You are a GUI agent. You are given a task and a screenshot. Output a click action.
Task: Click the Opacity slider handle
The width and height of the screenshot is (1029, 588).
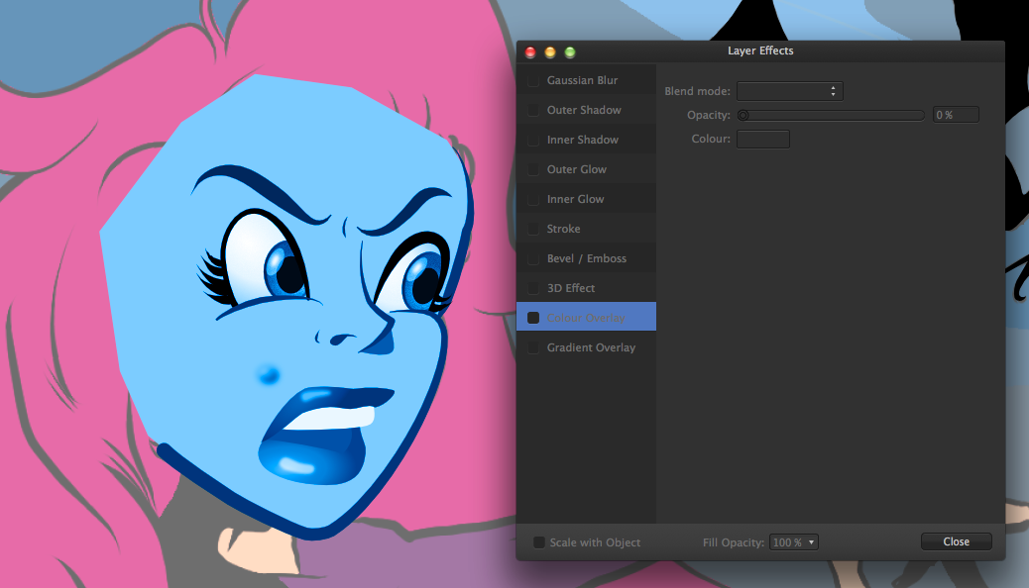coord(743,116)
